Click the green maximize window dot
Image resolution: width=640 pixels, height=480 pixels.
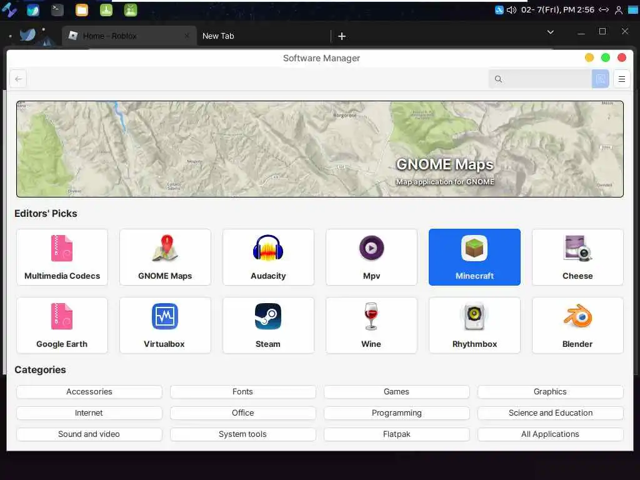click(605, 57)
